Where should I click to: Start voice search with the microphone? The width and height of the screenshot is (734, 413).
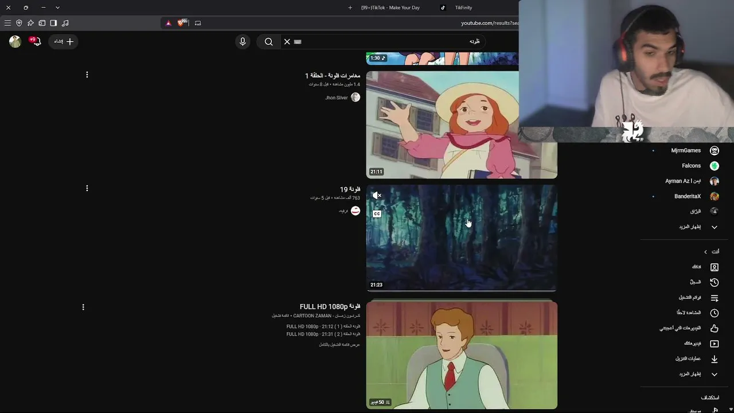243,41
